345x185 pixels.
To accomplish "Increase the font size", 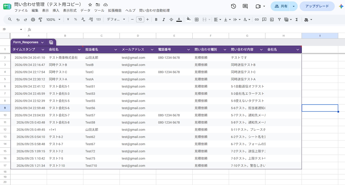I will pyautogui.click(x=147, y=19).
